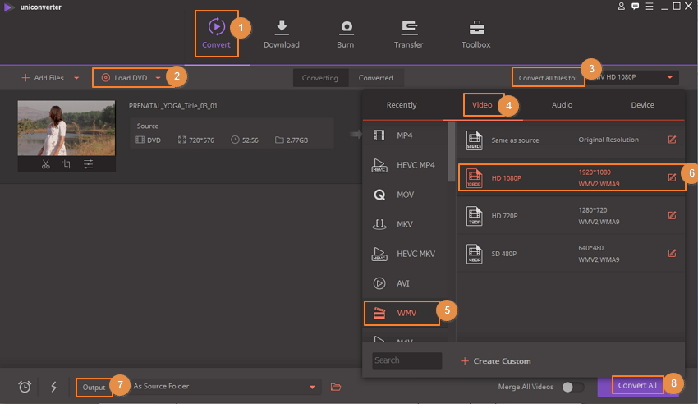Edit the Same as source preset

coord(673,140)
